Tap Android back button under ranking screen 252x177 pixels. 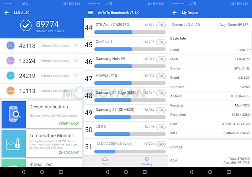tap(107, 172)
